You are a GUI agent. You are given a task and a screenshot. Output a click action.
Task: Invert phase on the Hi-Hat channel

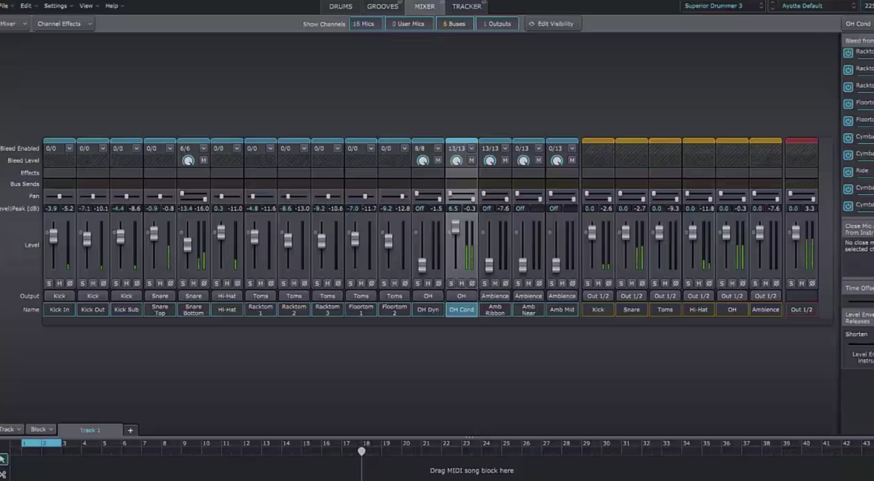[x=238, y=283]
